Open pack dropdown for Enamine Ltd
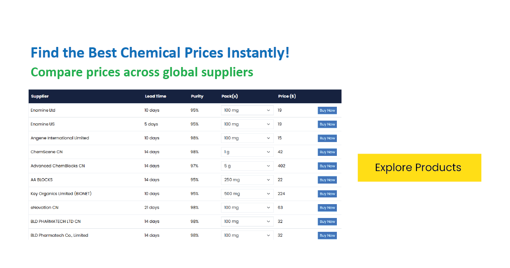The height and width of the screenshot is (268, 510). [247, 110]
